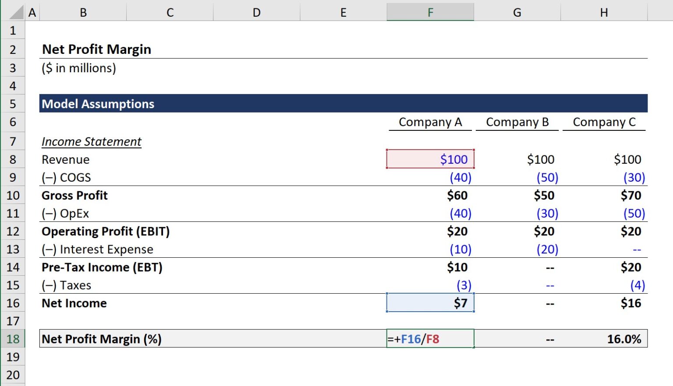This screenshot has height=386, width=673.
Task: Click the cell containing formula =+F16/F8
Action: [430, 338]
